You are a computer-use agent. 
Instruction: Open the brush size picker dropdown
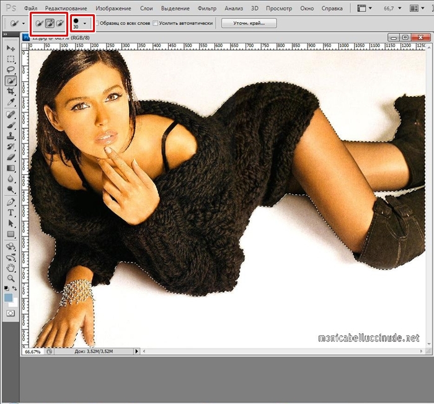[x=84, y=23]
